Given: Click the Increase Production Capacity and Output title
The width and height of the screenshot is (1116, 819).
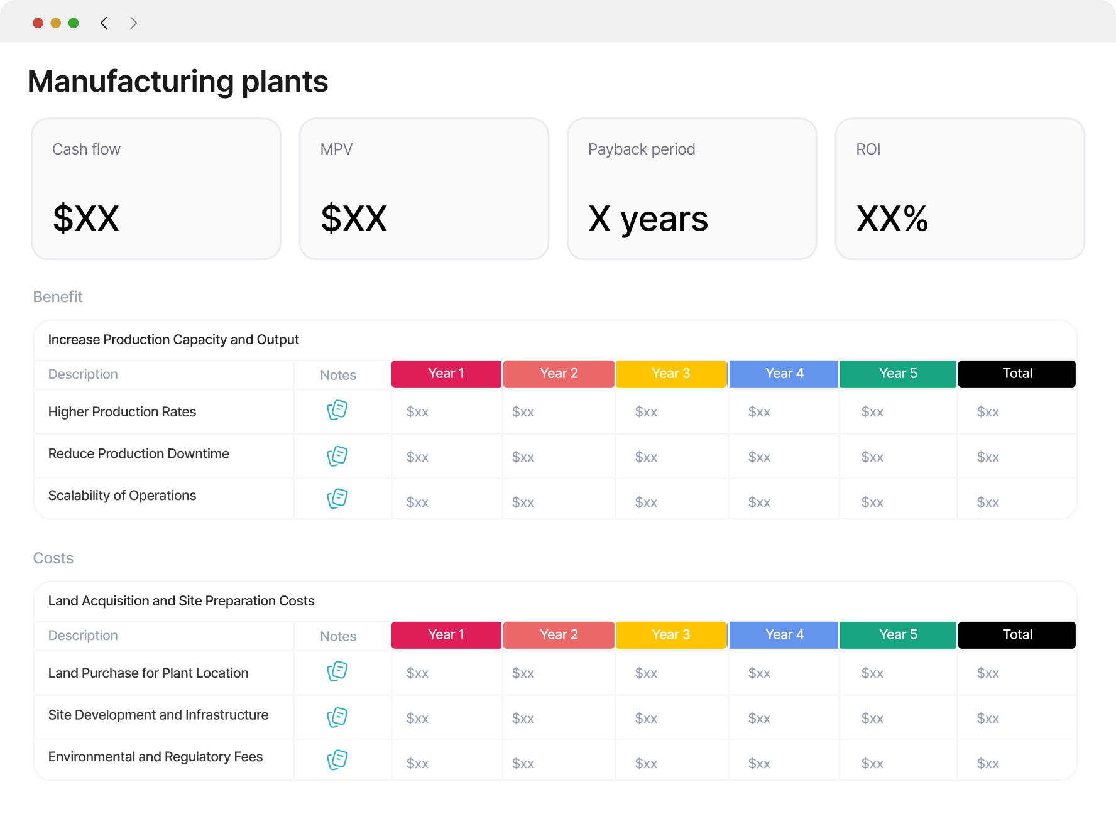Looking at the screenshot, I should point(173,340).
